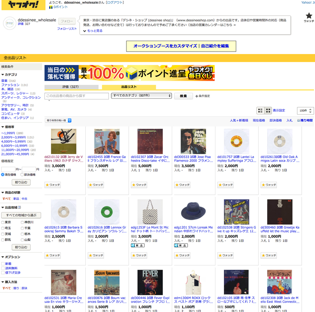Watch the Lennox Gray dd102616 item
Screen dimensions: 315x312
coord(96,255)
